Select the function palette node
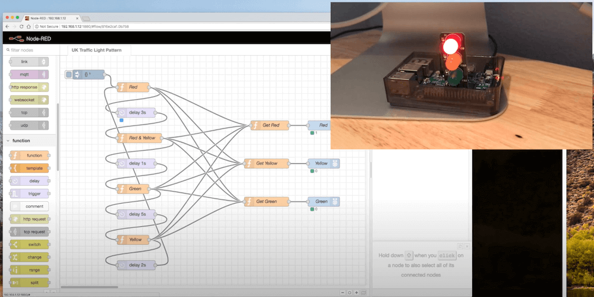This screenshot has width=594, height=297. click(29, 155)
